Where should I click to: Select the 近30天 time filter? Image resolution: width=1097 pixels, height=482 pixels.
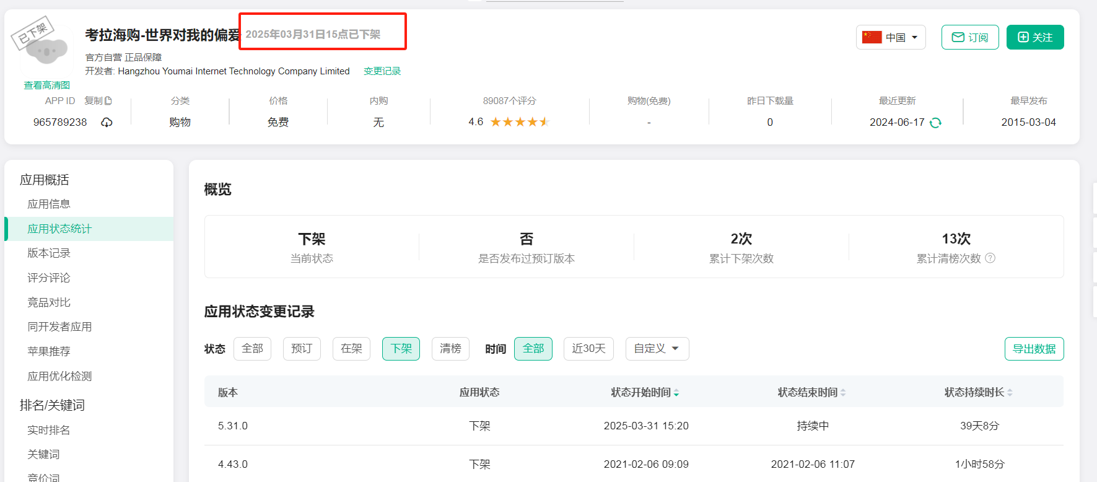coord(588,349)
